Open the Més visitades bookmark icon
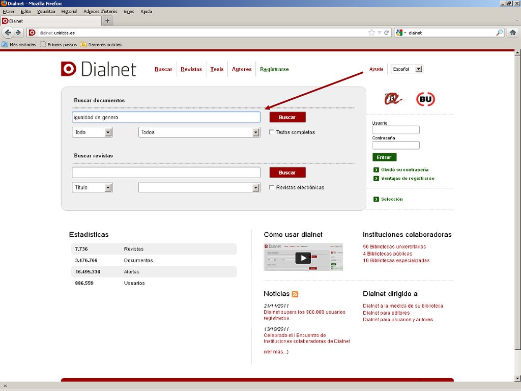The width and height of the screenshot is (521, 391). point(5,44)
